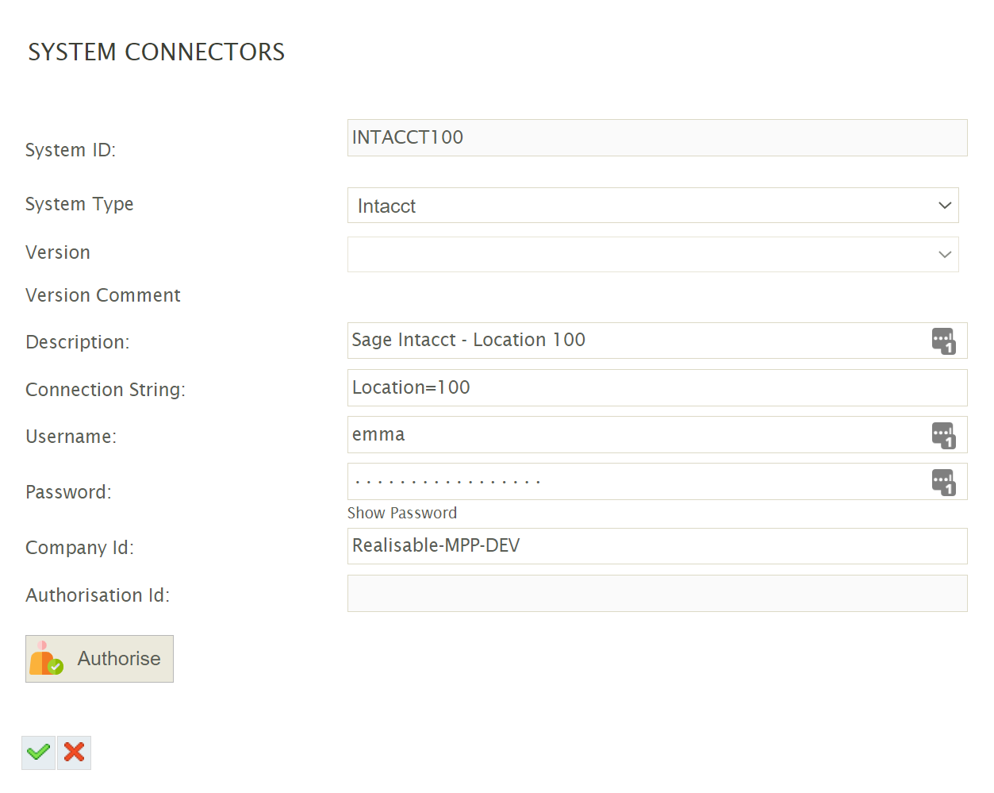Toggle Show Password visibility
The width and height of the screenshot is (994, 793).
tap(401, 514)
